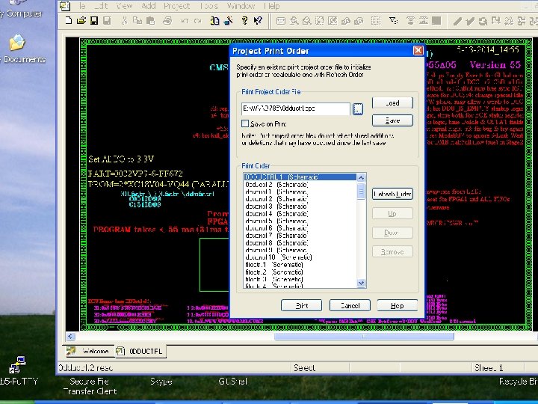The width and height of the screenshot is (538, 404).
Task: Click the schematic application icon beside File menu
Action: (65, 5)
